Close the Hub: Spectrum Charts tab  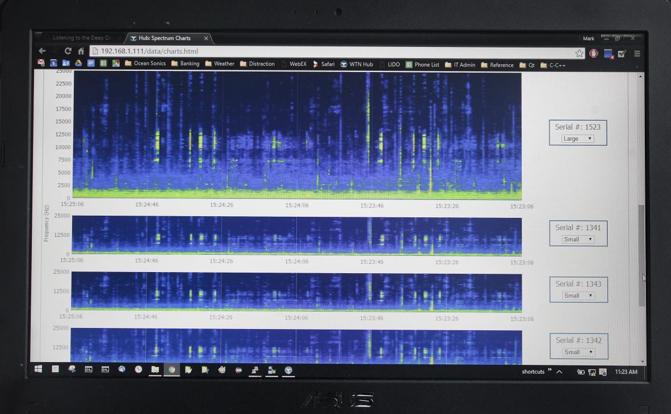tap(206, 39)
